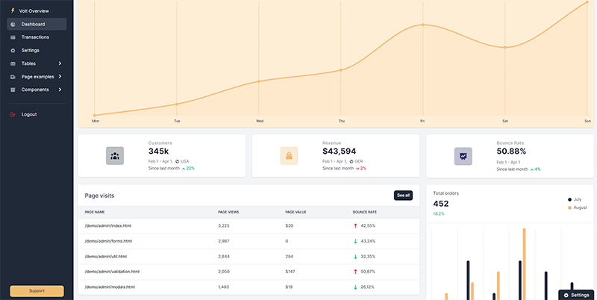Screen dimensions: 597x300
Task: Click the globe icon beside GER
Action: point(351,161)
